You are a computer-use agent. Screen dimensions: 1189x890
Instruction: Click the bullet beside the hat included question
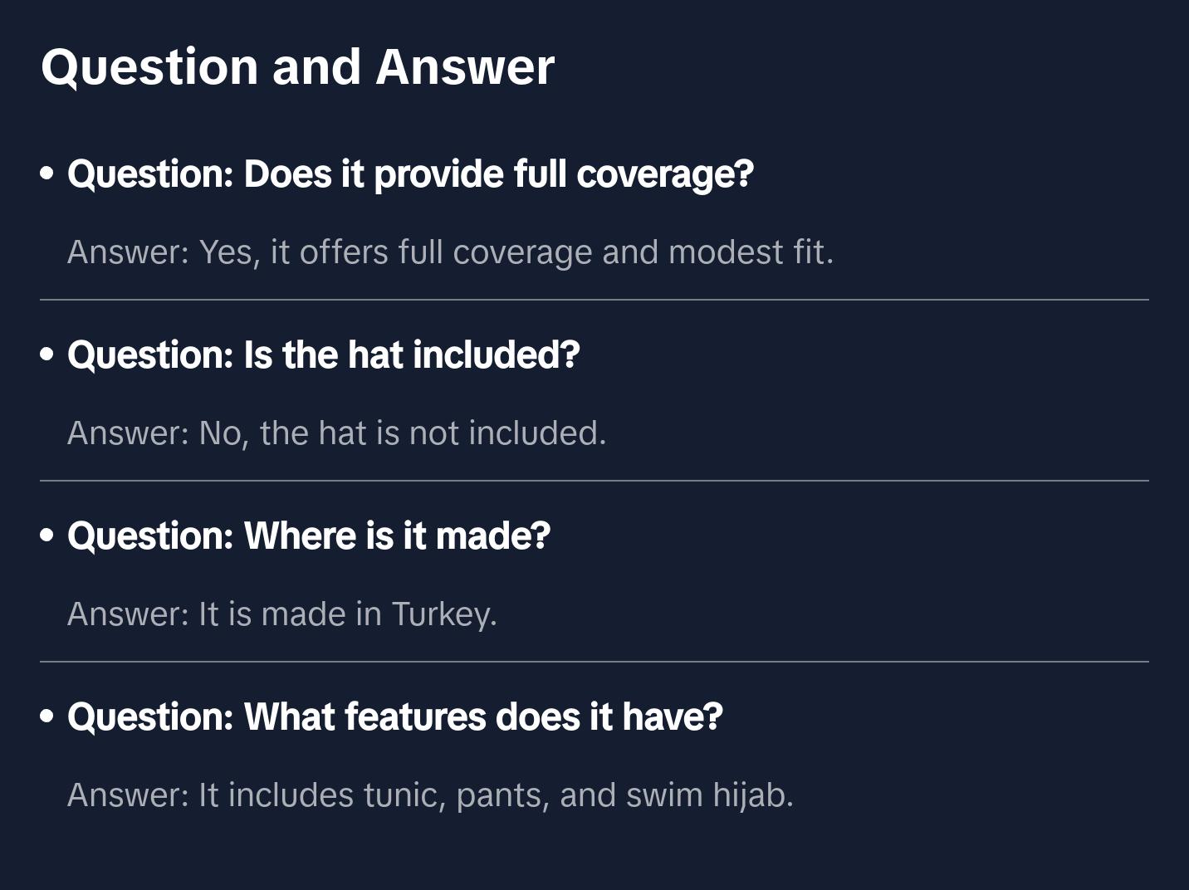pos(47,355)
